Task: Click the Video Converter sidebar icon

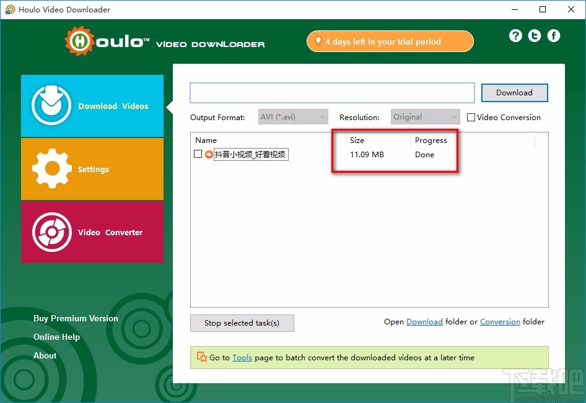Action: 51,232
